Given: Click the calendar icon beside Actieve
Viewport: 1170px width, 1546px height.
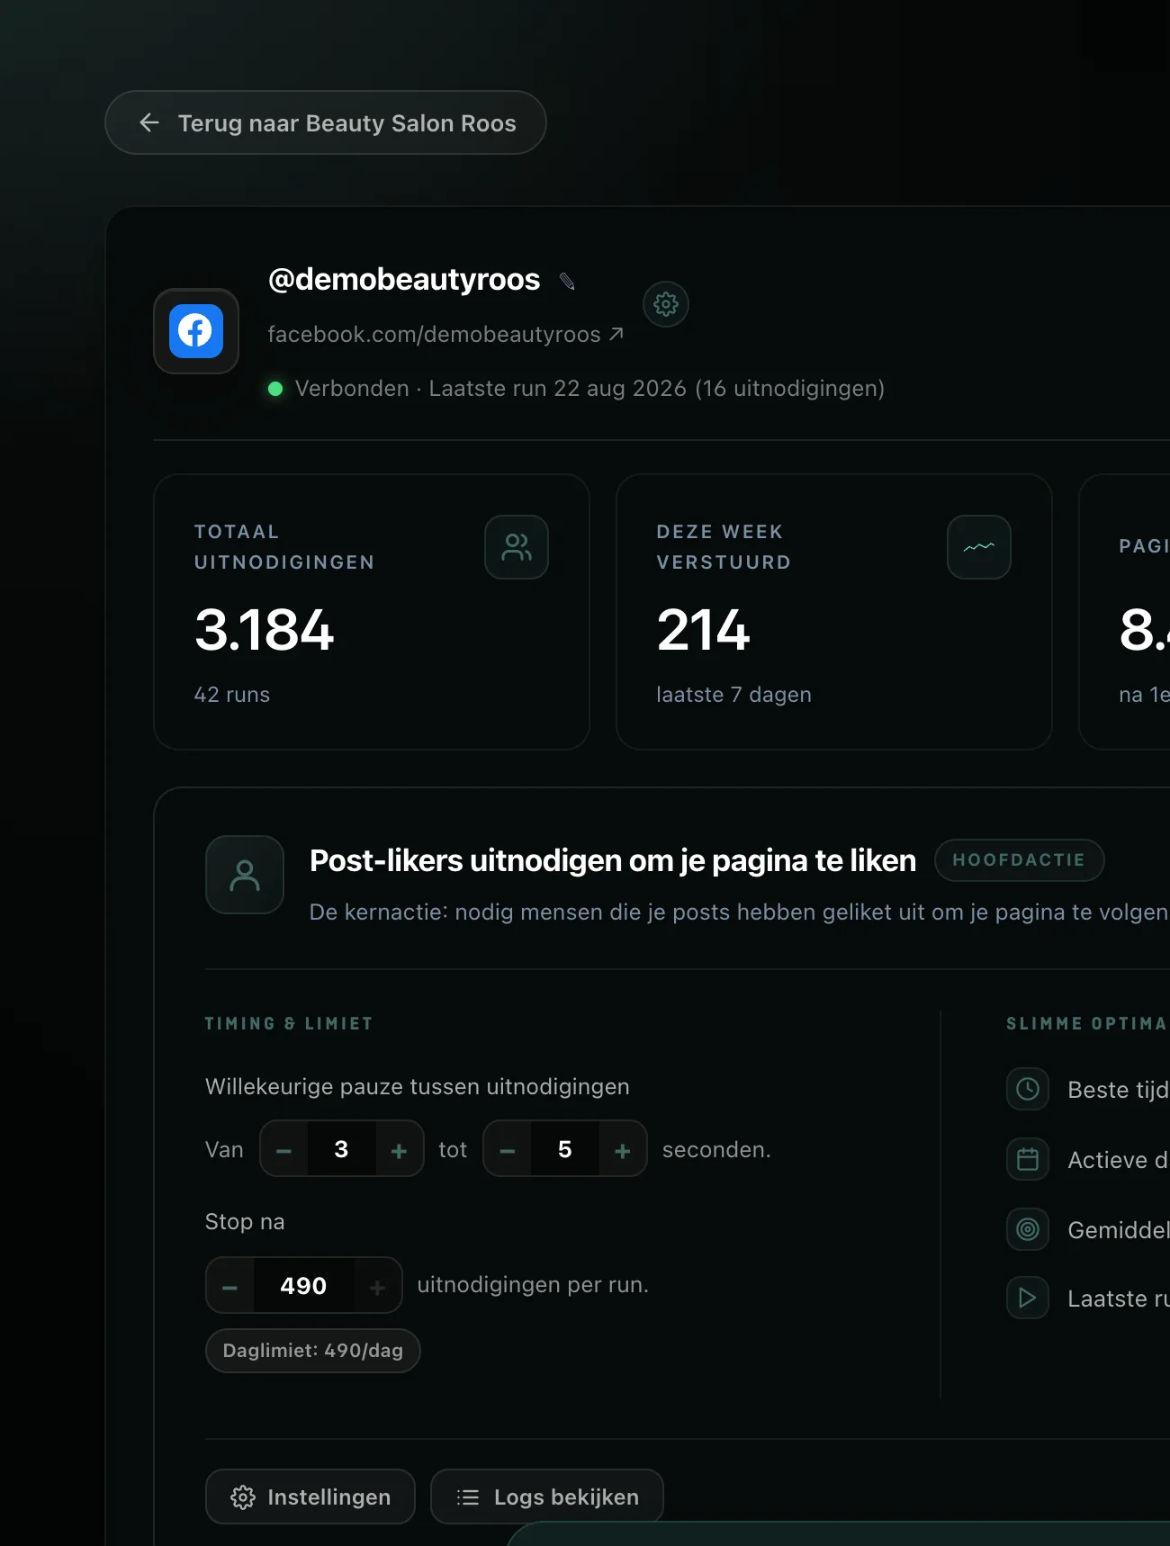Looking at the screenshot, I should click(x=1028, y=1159).
